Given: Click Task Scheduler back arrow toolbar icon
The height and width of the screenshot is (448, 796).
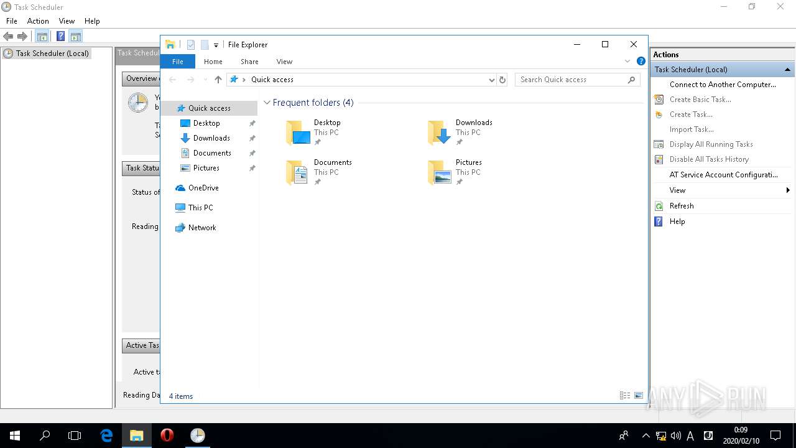Looking at the screenshot, I should click(x=8, y=37).
